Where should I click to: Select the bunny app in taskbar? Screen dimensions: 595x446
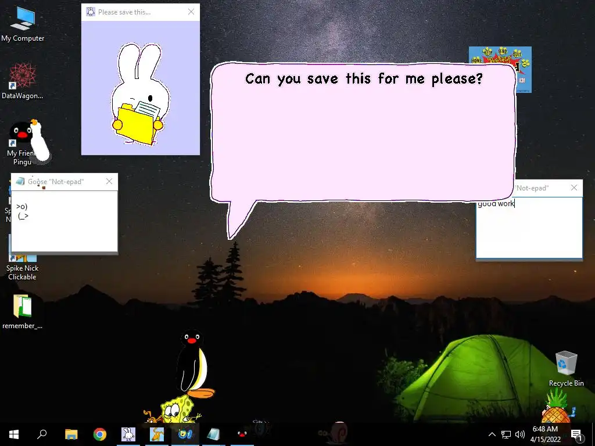[128, 434]
